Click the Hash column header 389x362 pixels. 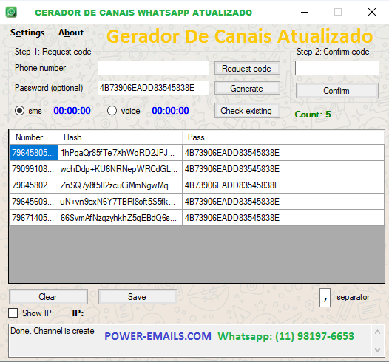120,137
